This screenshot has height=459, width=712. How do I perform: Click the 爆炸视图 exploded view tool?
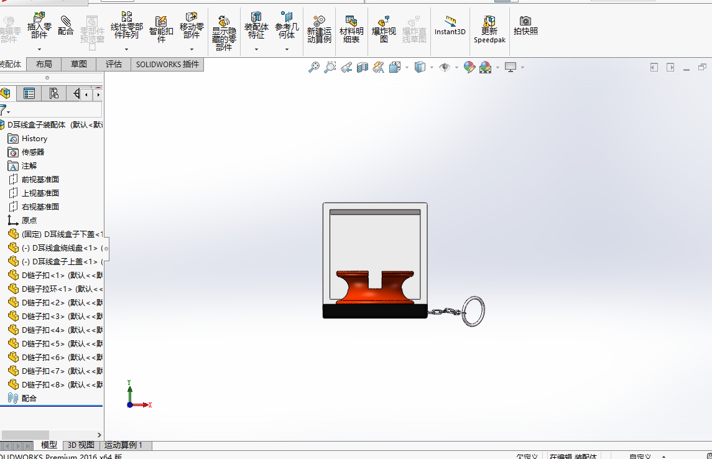(384, 29)
